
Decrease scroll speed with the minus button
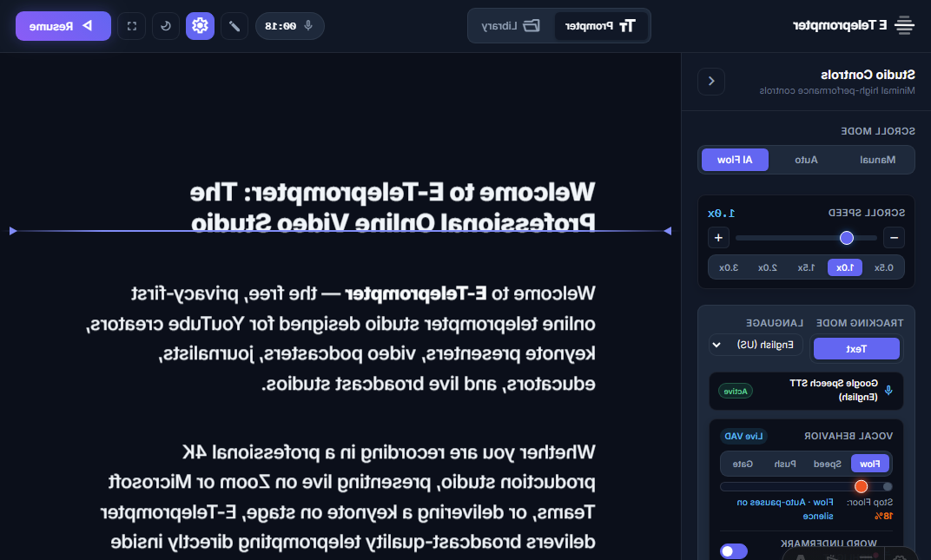894,238
